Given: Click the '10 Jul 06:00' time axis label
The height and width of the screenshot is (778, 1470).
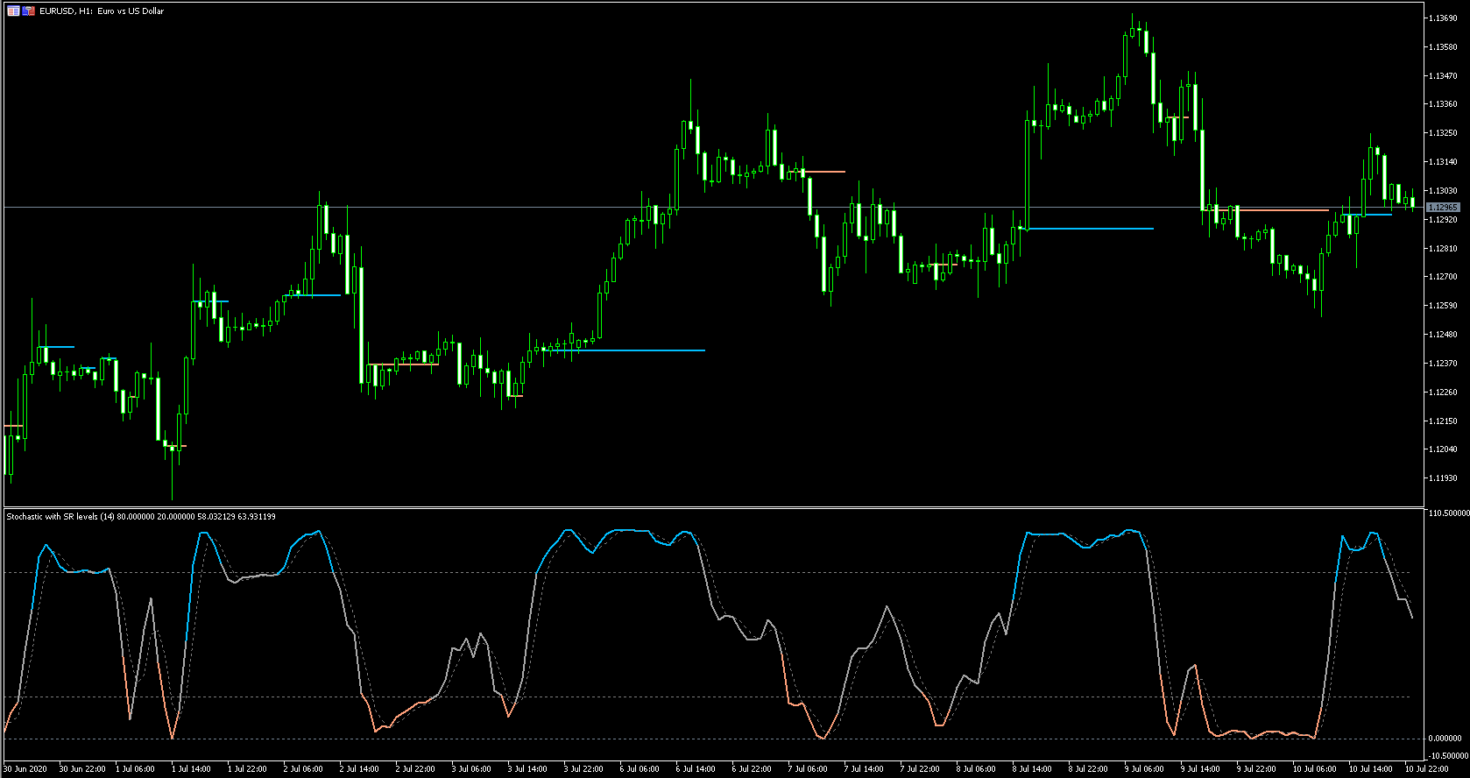Looking at the screenshot, I should click(x=1314, y=769).
